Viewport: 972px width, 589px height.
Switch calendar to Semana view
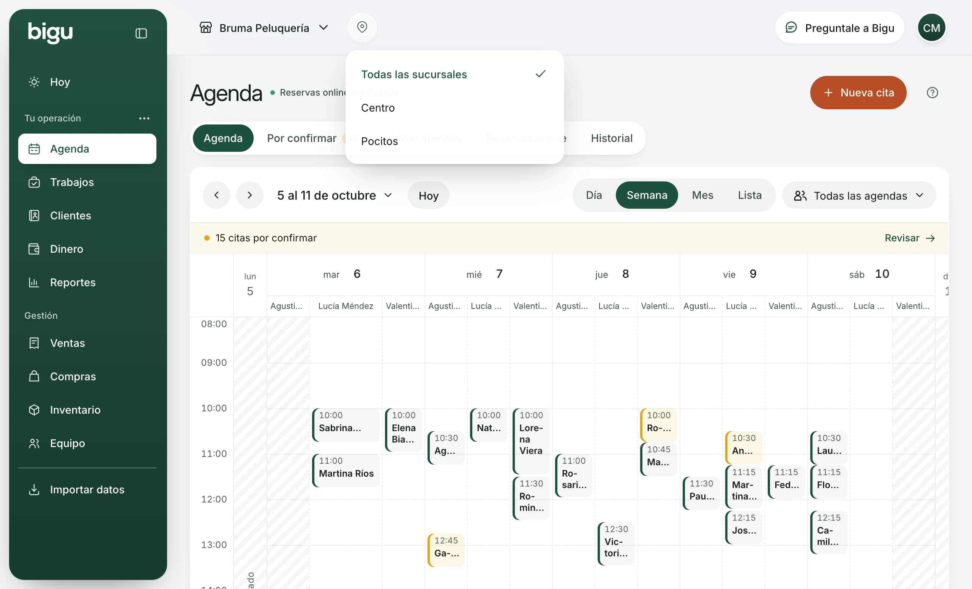[x=647, y=195]
